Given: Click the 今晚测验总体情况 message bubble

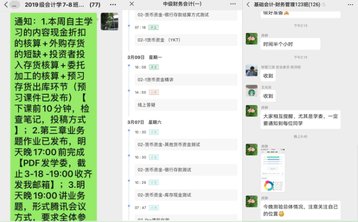Looking at the screenshot, I should 301,210.
